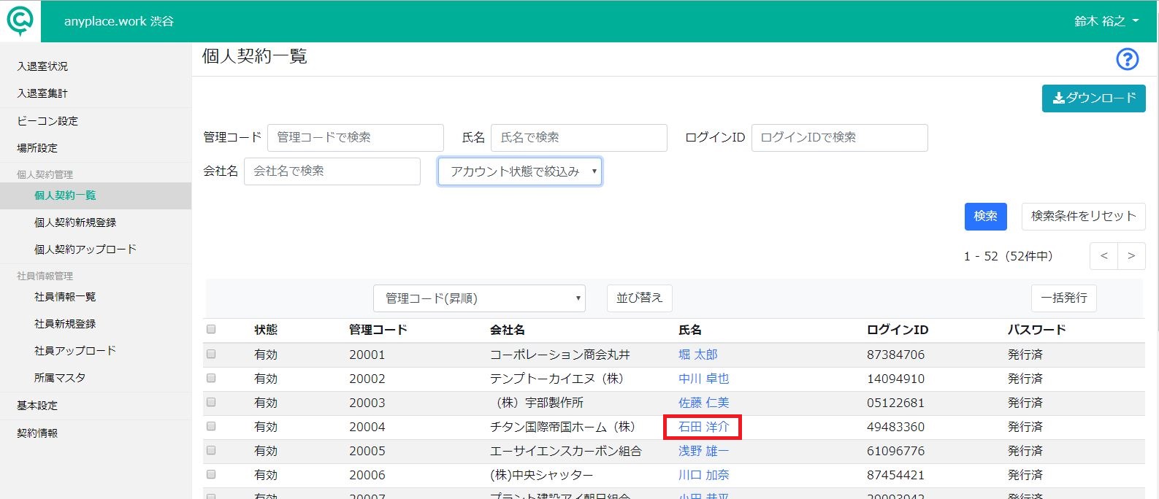
Task: Open the 石田 洋介 name link
Action: pos(703,427)
